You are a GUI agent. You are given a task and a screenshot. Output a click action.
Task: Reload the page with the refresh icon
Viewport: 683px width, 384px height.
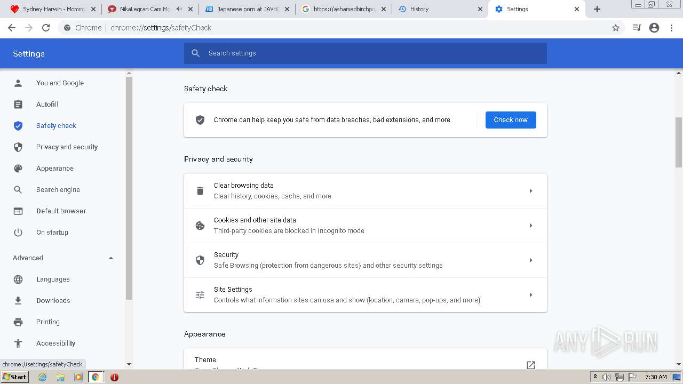[x=46, y=28]
